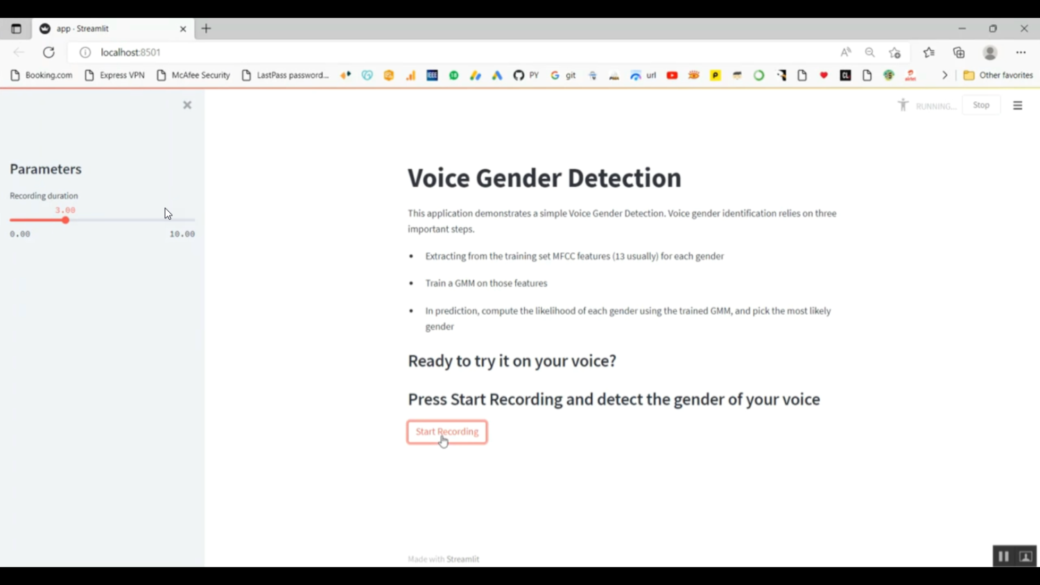Click the Recording duration slider handle

click(x=65, y=220)
